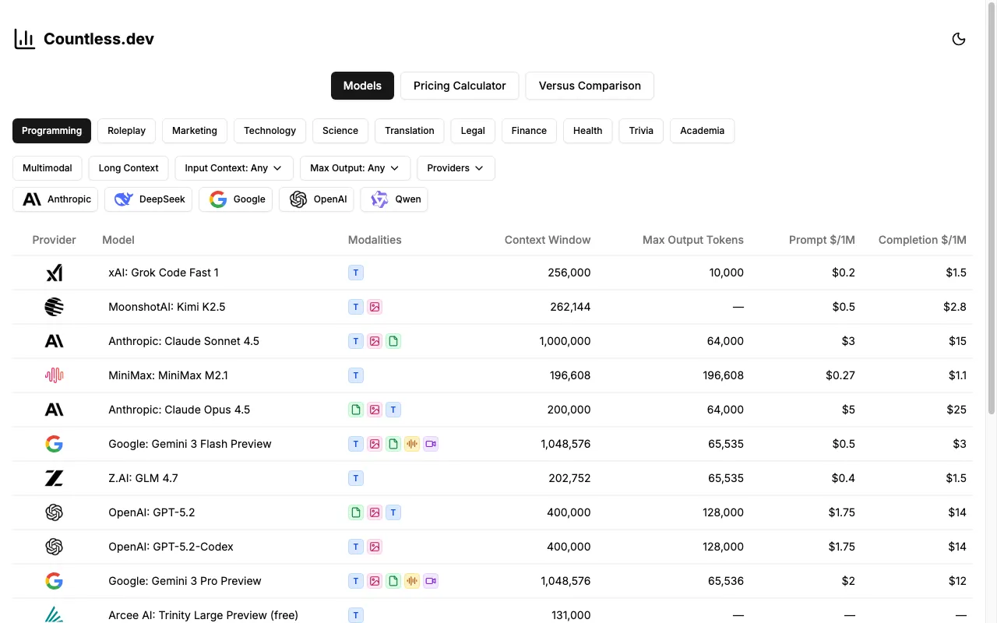Toggle the Qwen provider filter
Viewport: 997px width, 623px height.
(394, 199)
